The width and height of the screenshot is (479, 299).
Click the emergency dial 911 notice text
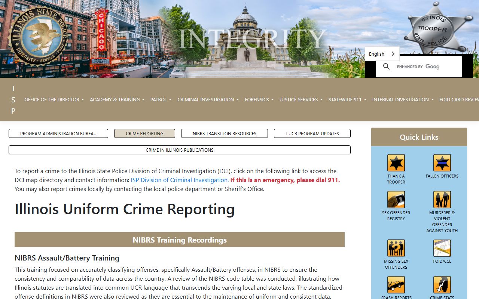[x=285, y=180]
